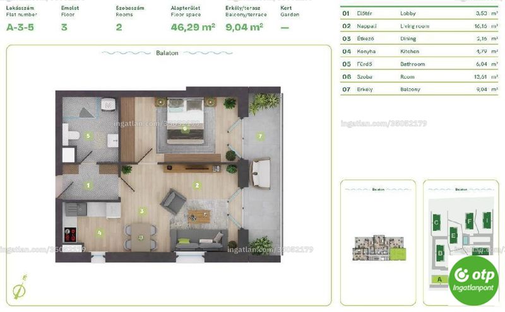
Task: Select the 01 Előtér Lobby row
Action: (x=419, y=13)
